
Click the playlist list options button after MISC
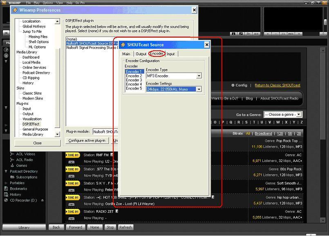(x=299, y=34)
